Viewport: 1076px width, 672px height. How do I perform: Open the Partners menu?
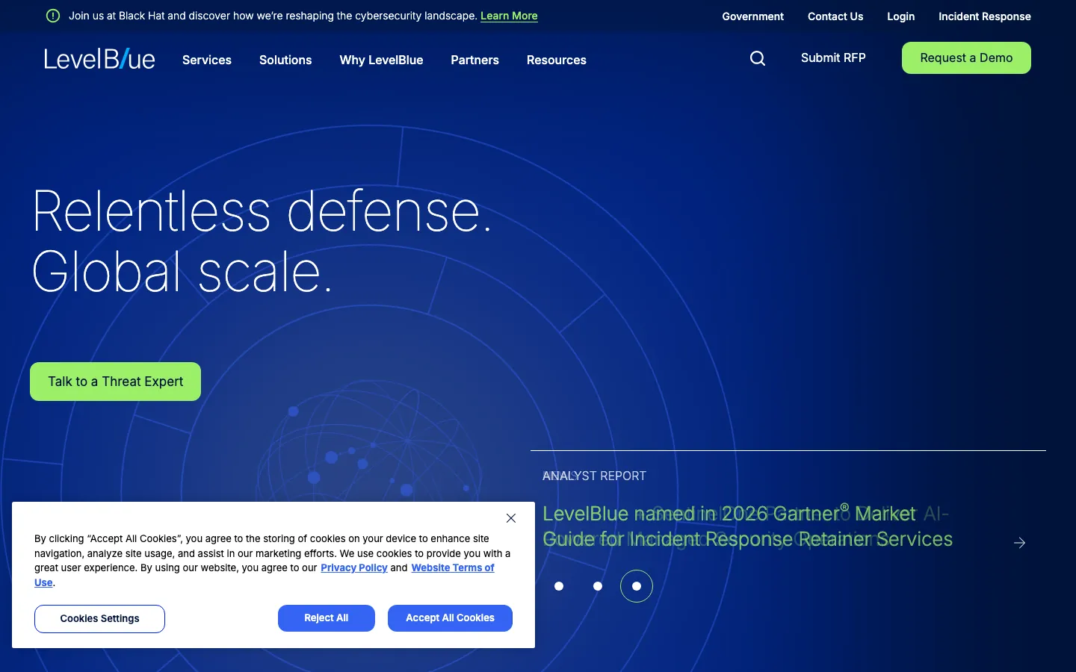tap(474, 60)
